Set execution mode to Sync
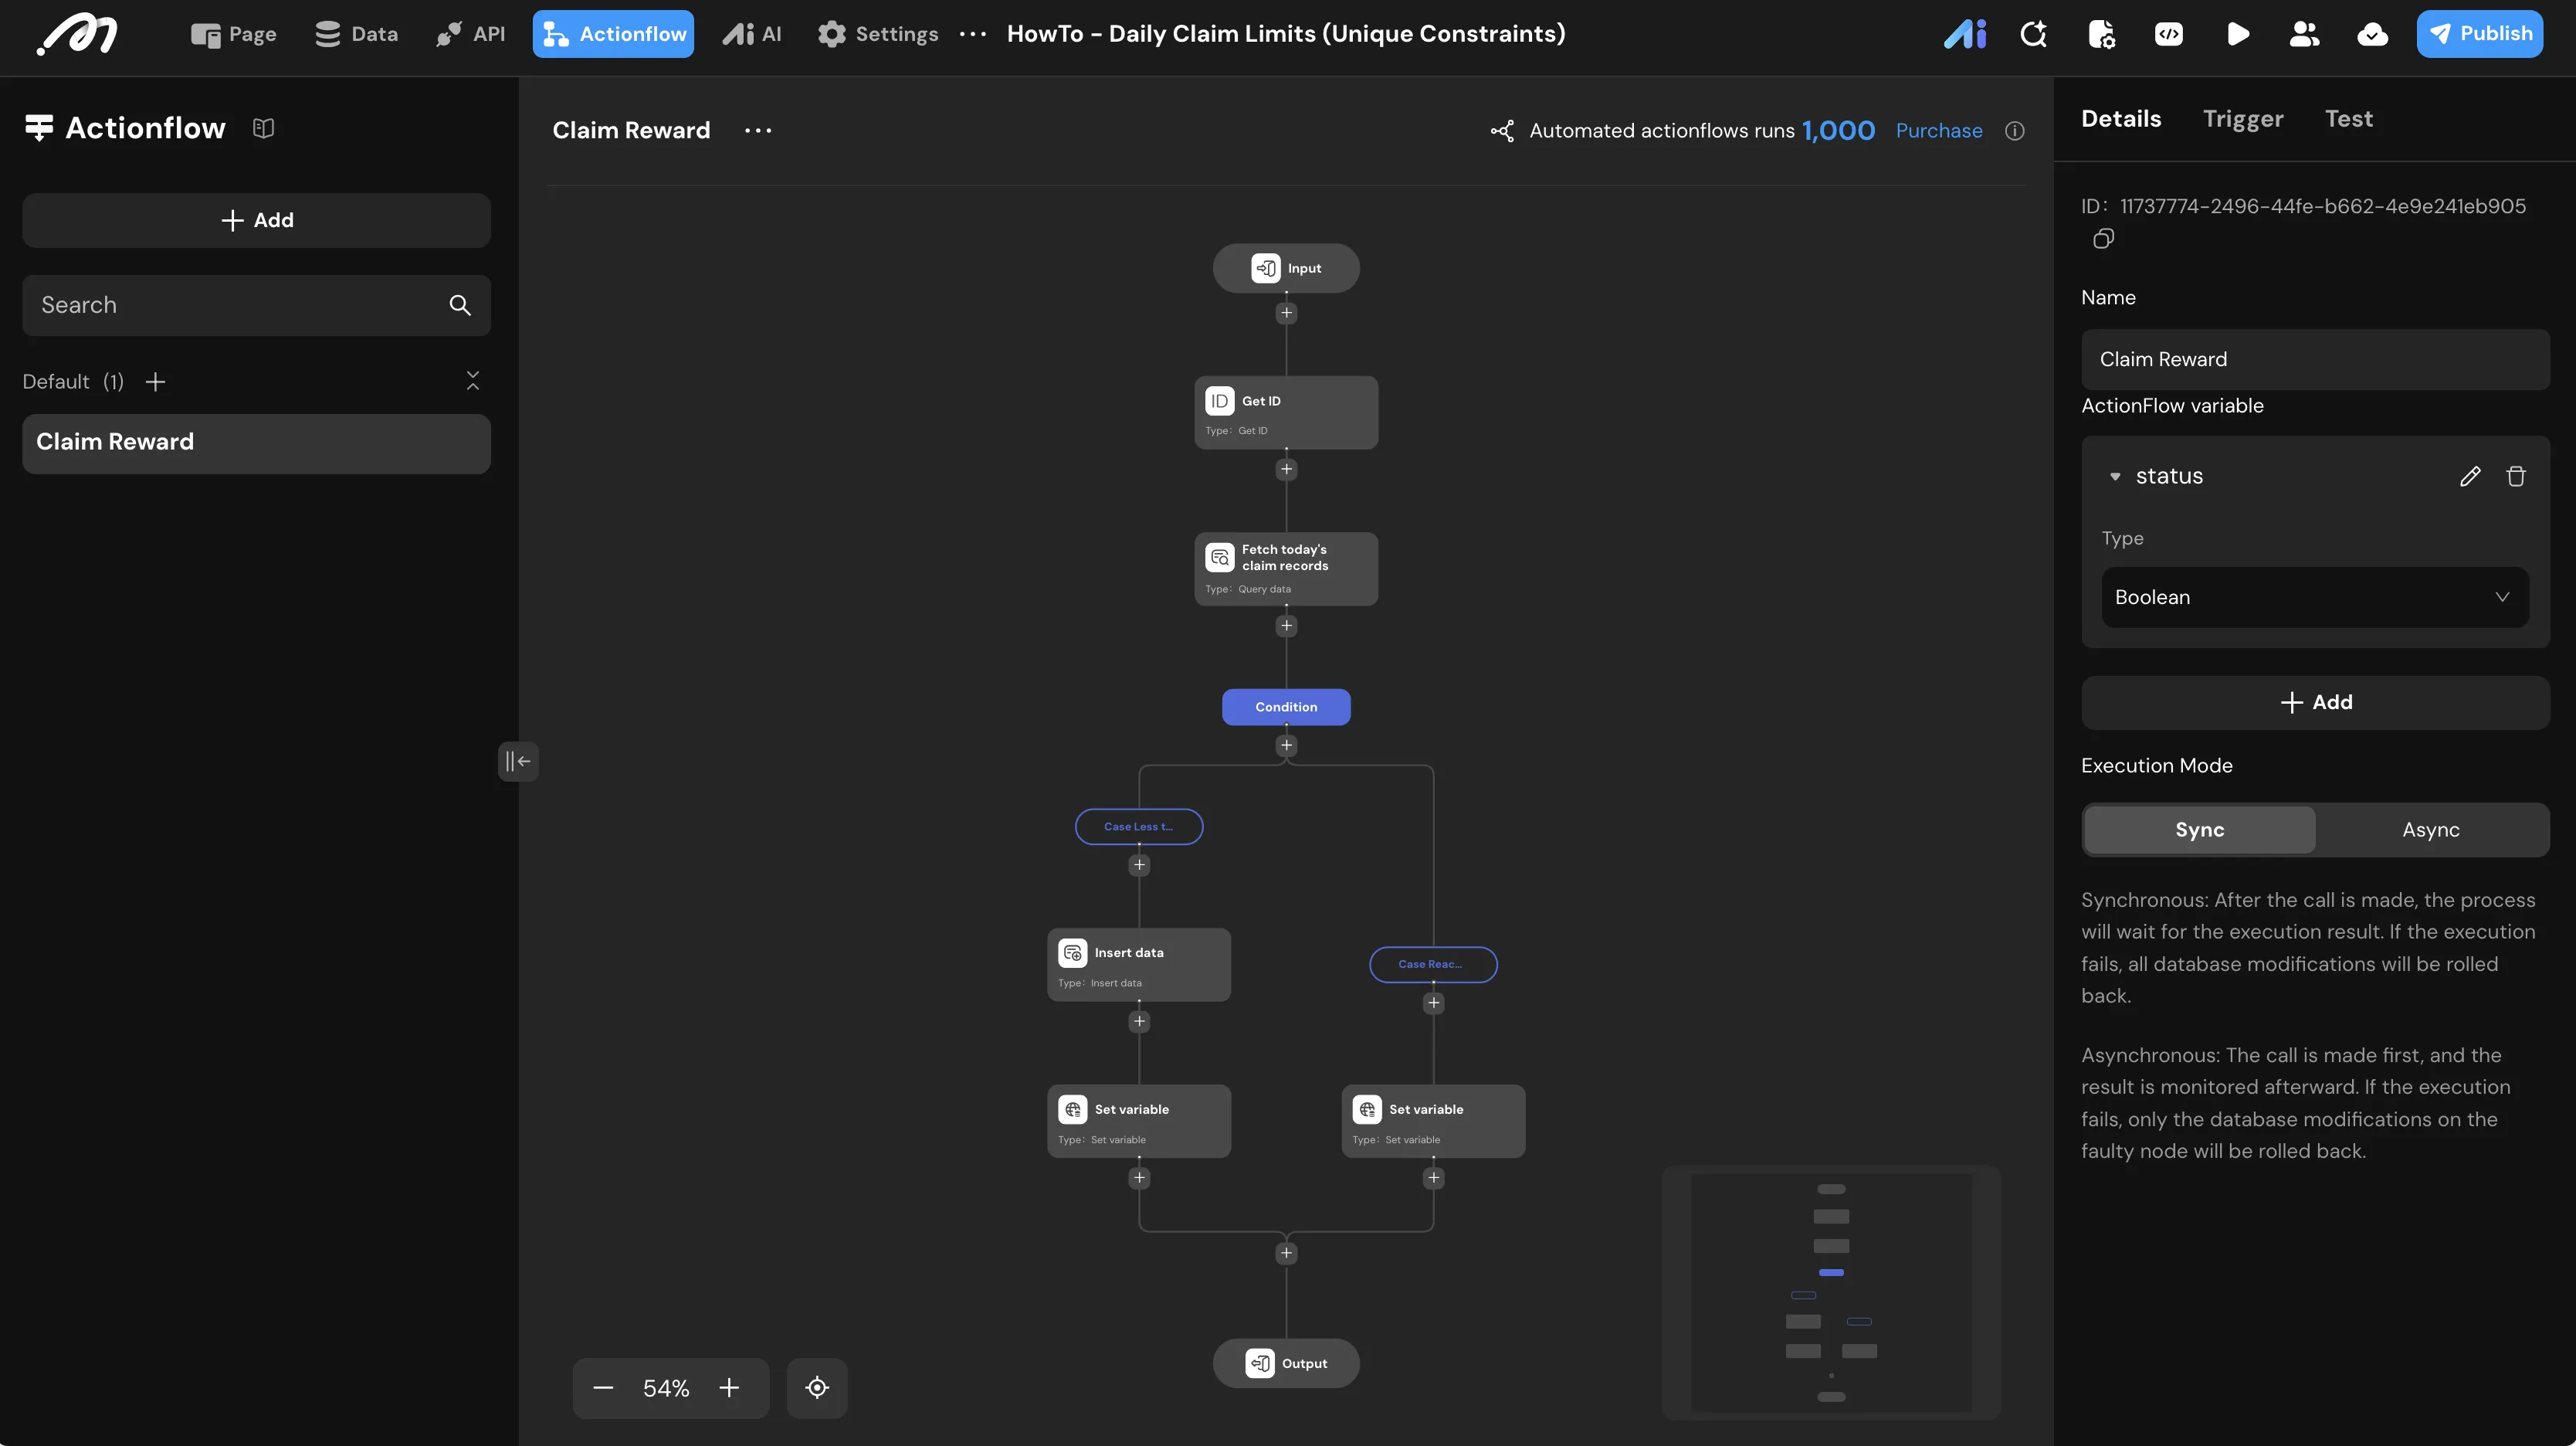Image resolution: width=2576 pixels, height=1446 pixels. point(2199,830)
